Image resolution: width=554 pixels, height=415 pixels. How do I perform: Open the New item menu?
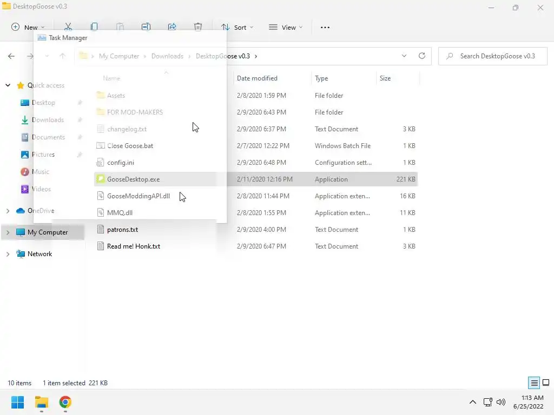point(28,27)
